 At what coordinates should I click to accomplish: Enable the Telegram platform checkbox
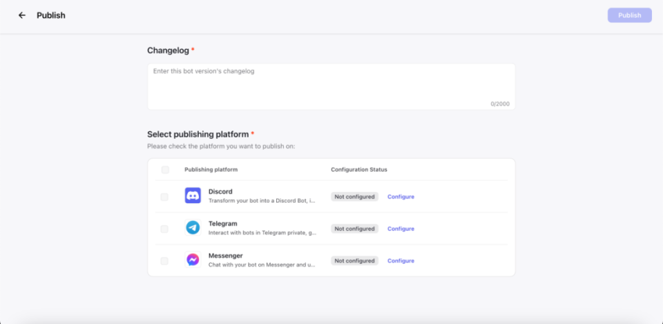click(x=164, y=229)
